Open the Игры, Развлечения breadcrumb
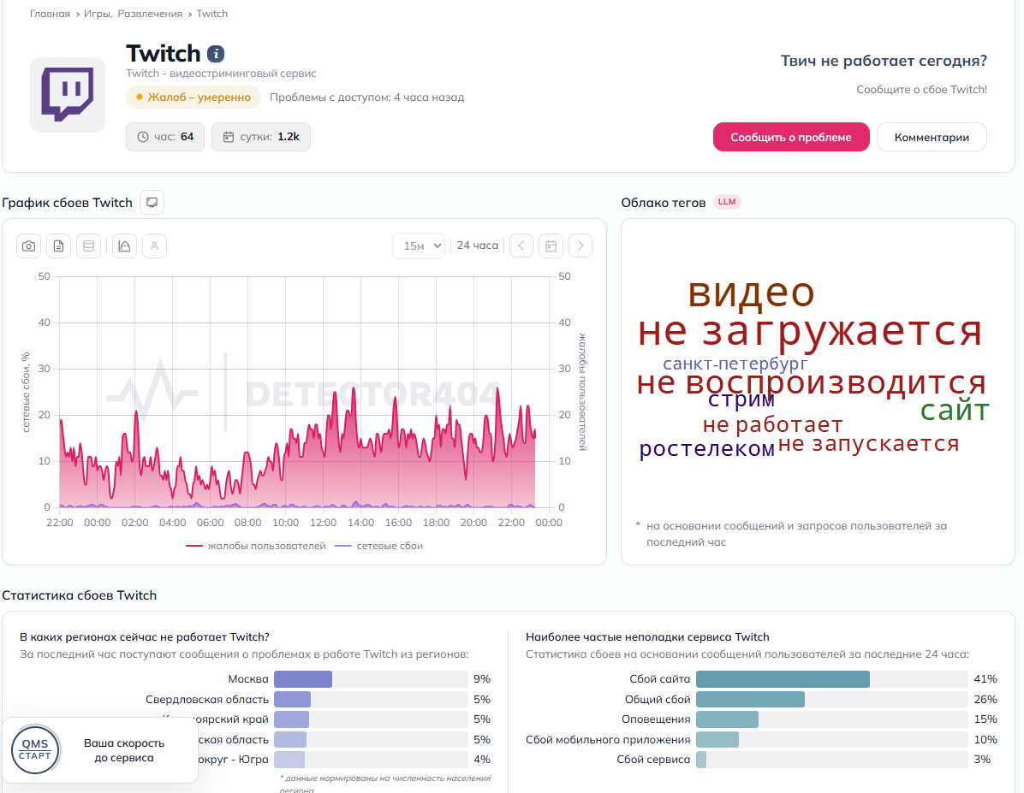This screenshot has width=1024, height=793. 134,14
